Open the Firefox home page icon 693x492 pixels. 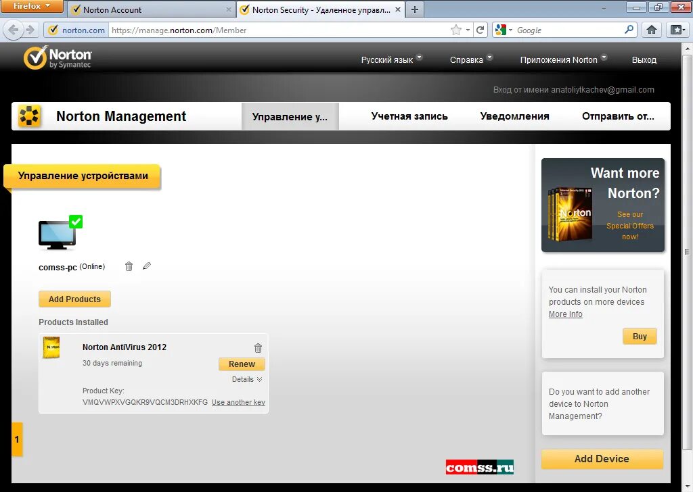point(652,30)
